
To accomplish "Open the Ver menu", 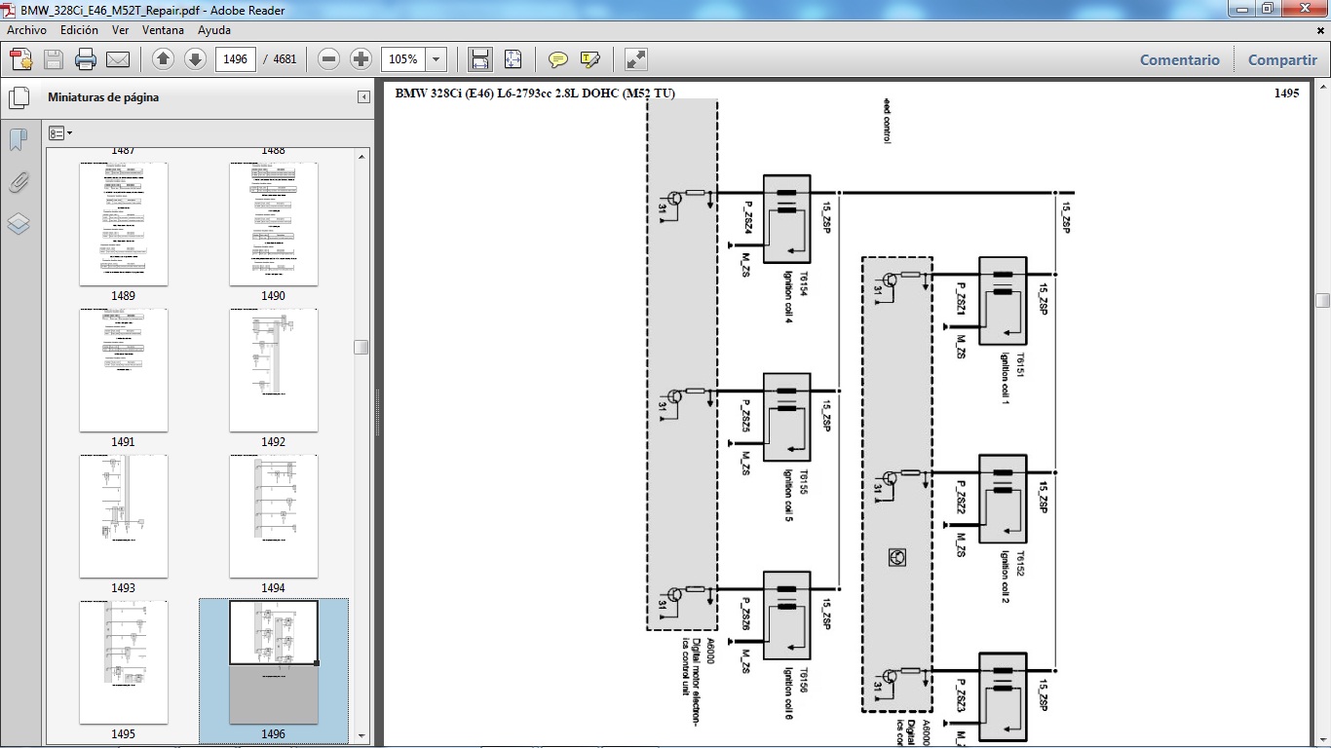I will pos(120,30).
